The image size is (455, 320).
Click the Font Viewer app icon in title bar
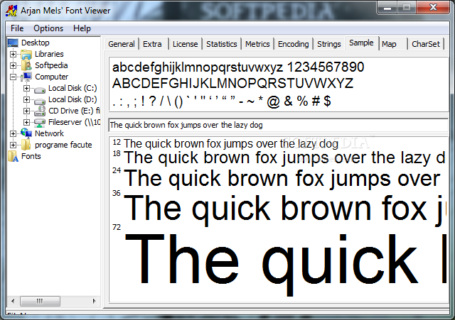[11, 11]
